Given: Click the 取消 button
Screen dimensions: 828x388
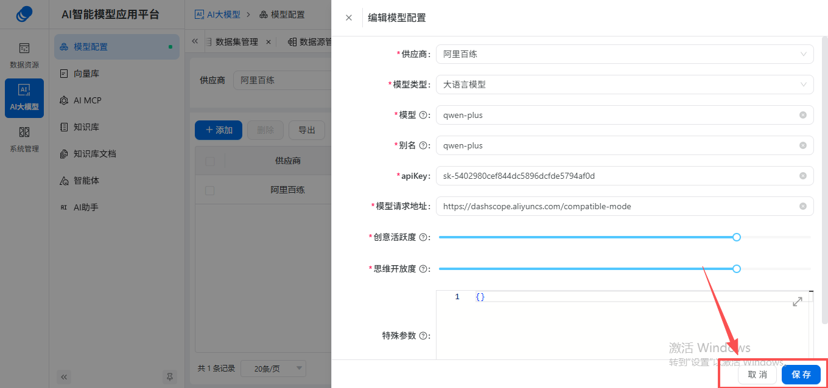Looking at the screenshot, I should click(x=757, y=375).
